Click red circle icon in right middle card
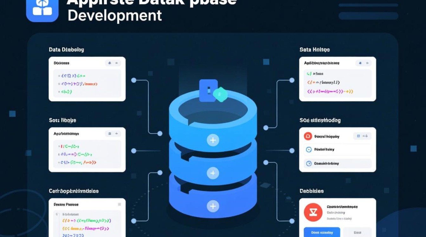 point(308,136)
